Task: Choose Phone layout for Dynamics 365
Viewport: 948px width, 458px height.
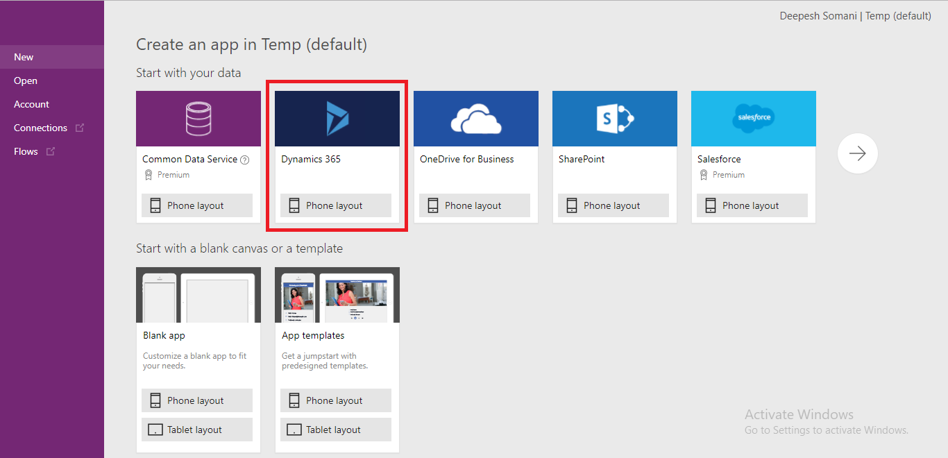Action: click(x=336, y=205)
